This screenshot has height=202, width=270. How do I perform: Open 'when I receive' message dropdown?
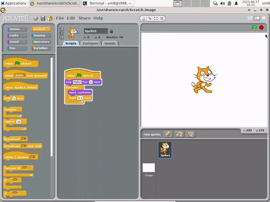pyautogui.click(x=33, y=157)
